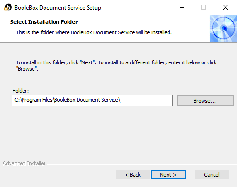Click the "Advanced Installer" label

coord(24,163)
